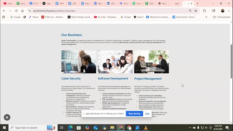Launch Microsoft Edge from the taskbar
The height and width of the screenshot is (131, 233).
coord(71,128)
